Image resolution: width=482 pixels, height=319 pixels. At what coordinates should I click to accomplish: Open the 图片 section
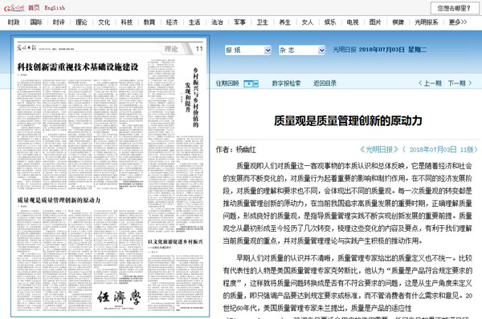tap(375, 22)
